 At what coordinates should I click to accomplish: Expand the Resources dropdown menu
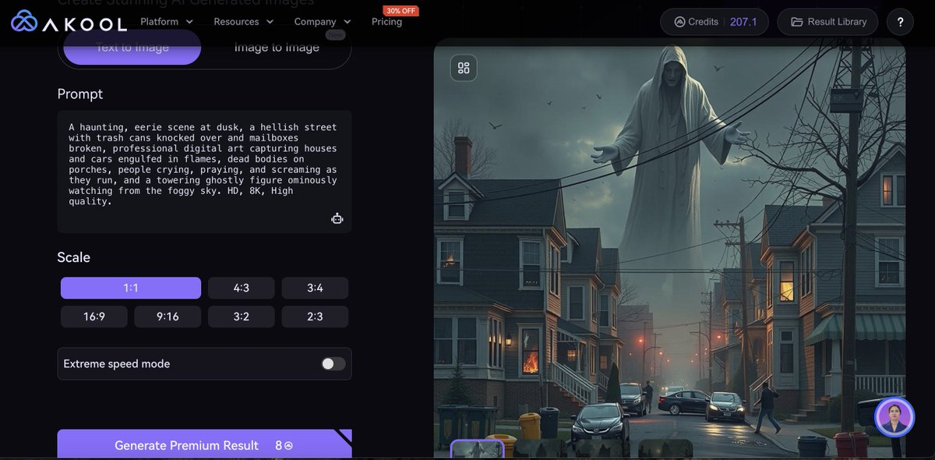[244, 22]
